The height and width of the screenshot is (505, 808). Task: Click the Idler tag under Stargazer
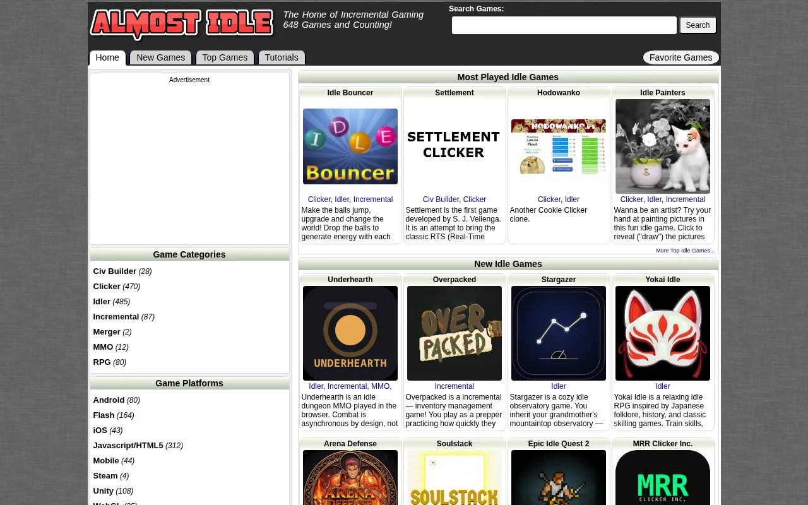[559, 386]
